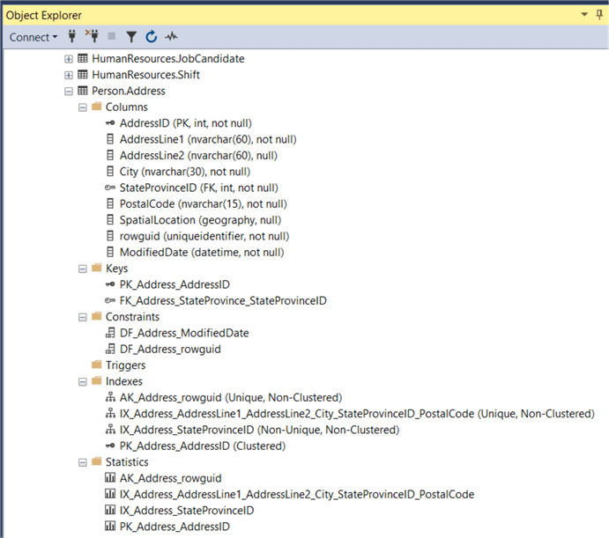The width and height of the screenshot is (609, 538).
Task: Collapse the Person.Address table node
Action: click(x=69, y=91)
